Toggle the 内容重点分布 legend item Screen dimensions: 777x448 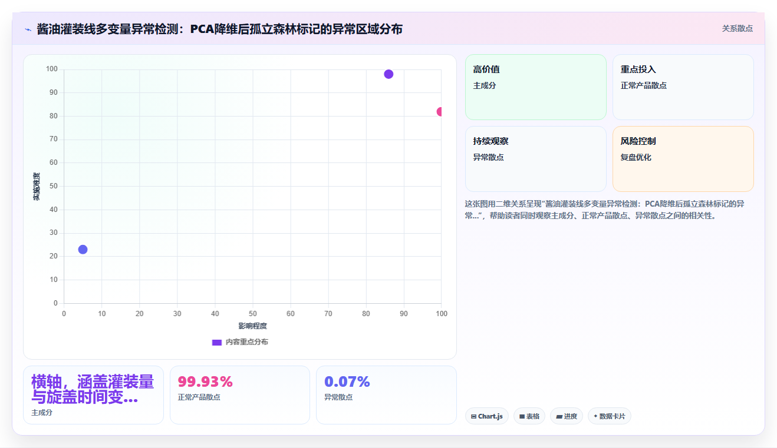[x=240, y=342]
